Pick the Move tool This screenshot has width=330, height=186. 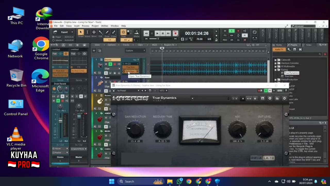(x=94, y=32)
